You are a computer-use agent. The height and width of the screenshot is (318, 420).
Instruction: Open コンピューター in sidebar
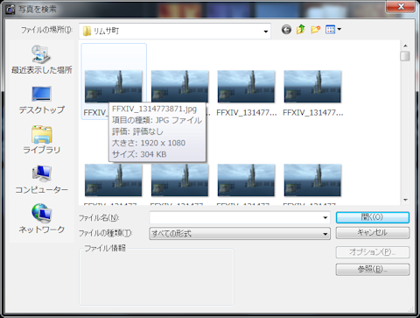(42, 180)
